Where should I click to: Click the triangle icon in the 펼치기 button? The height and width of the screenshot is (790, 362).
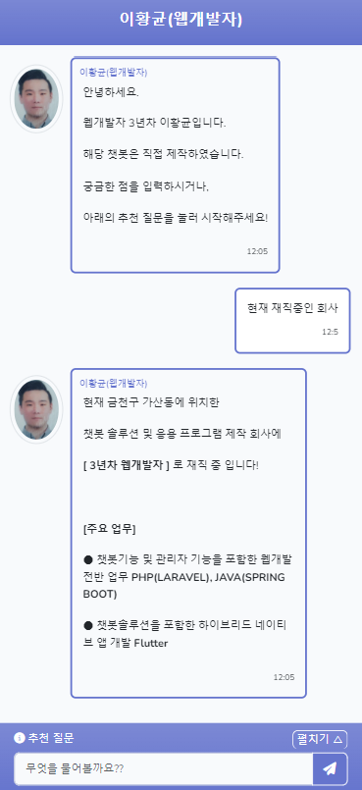click(x=337, y=740)
